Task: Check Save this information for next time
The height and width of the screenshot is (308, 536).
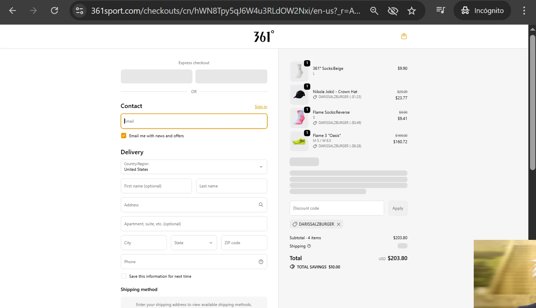Action: point(124,276)
